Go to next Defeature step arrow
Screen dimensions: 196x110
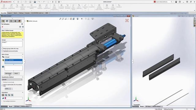[23, 27]
